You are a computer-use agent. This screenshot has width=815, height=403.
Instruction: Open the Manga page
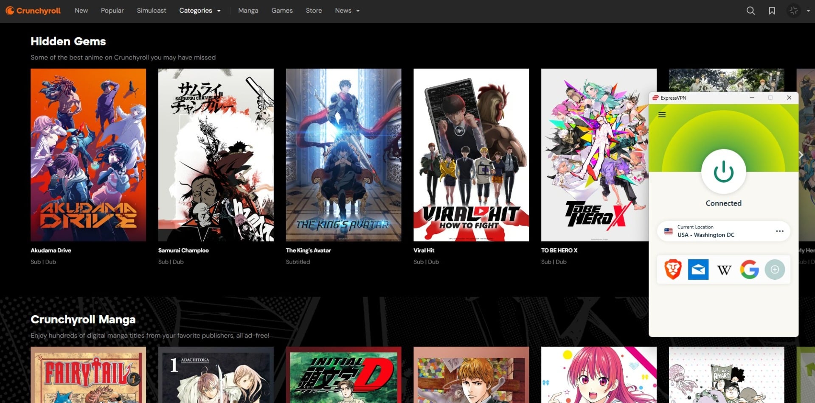[248, 11]
